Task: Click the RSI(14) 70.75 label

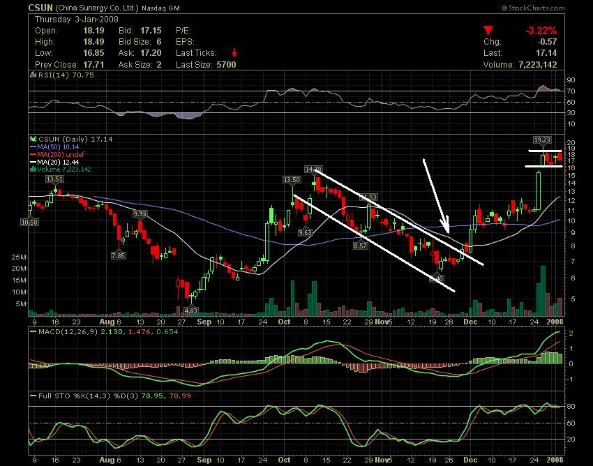Action: [66, 75]
